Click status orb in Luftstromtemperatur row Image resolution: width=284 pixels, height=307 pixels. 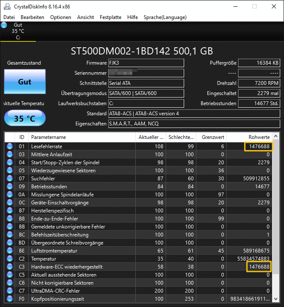point(10,250)
